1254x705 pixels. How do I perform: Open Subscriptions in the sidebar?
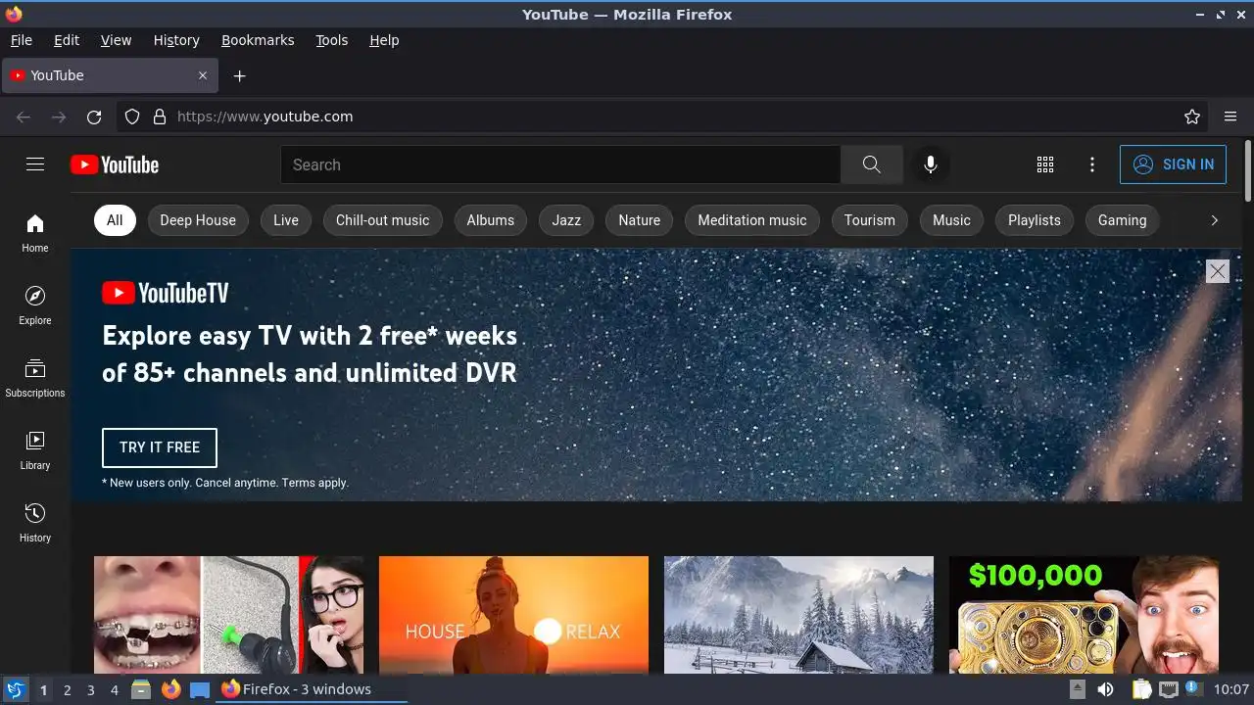[35, 378]
